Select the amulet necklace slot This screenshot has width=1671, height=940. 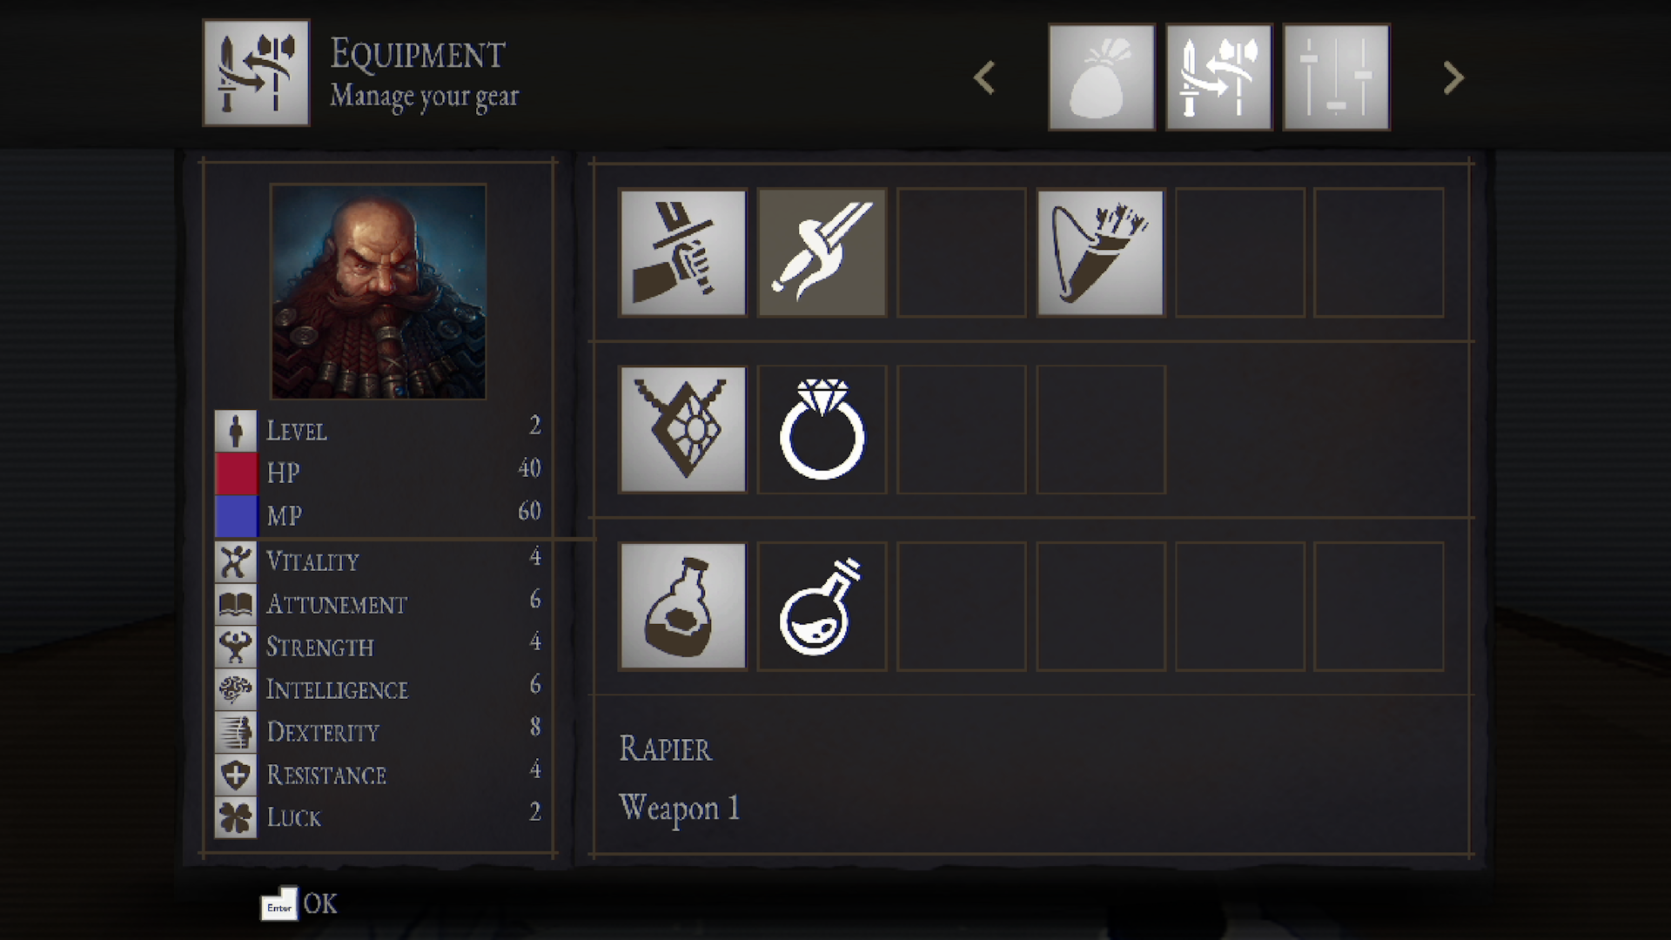683,430
